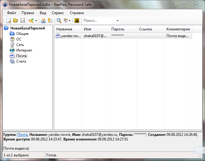This screenshot has height=161, width=205.
Task: Click the Почта яндекса) note text
Action: pos(16,148)
